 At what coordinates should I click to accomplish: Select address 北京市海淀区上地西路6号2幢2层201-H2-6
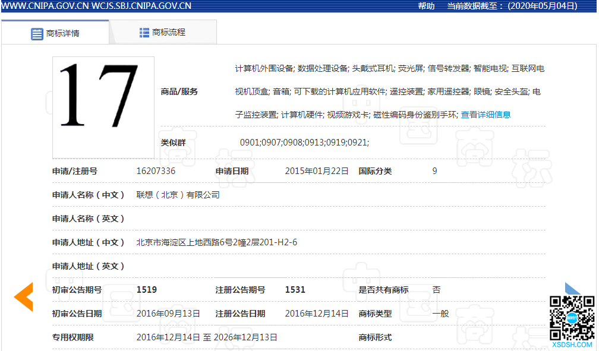click(216, 242)
